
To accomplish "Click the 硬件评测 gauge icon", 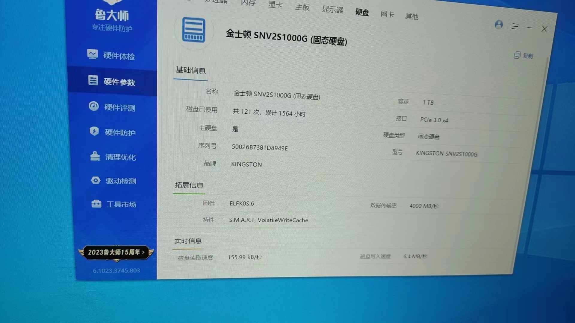I will 94,106.
